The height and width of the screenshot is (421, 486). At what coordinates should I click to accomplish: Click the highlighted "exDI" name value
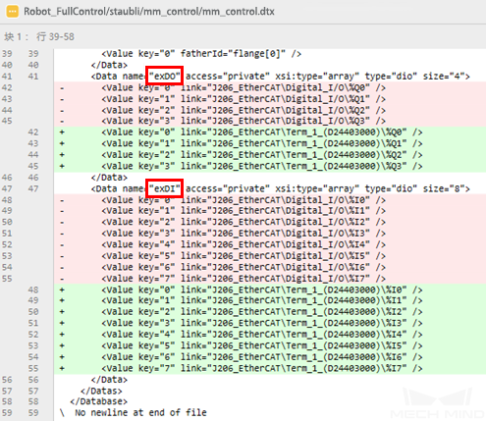(x=165, y=188)
